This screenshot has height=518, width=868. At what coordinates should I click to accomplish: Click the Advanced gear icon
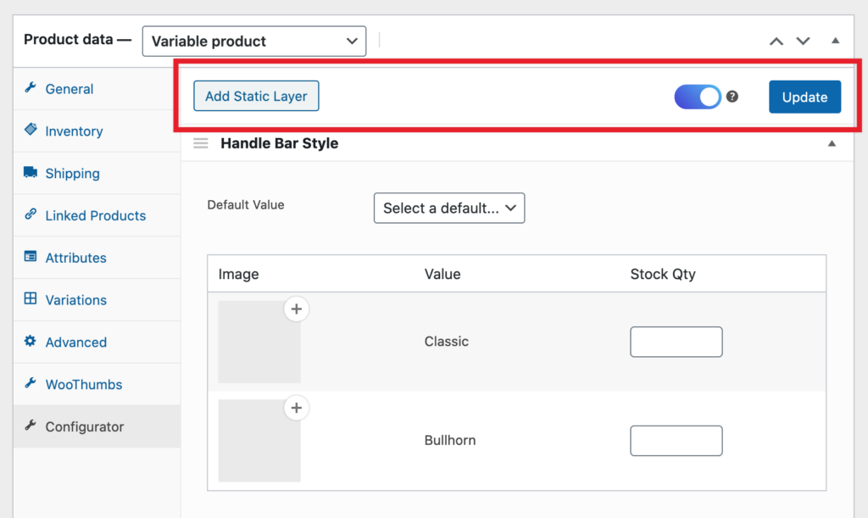[31, 342]
